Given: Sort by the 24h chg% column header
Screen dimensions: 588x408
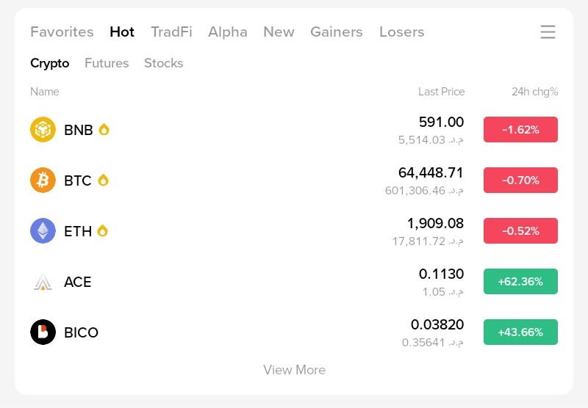Looking at the screenshot, I should (535, 92).
